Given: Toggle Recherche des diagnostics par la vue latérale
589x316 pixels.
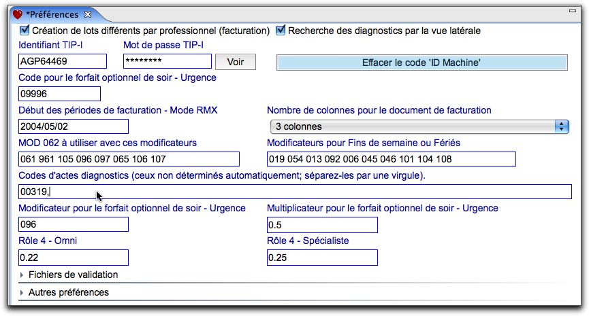Looking at the screenshot, I should [281, 30].
